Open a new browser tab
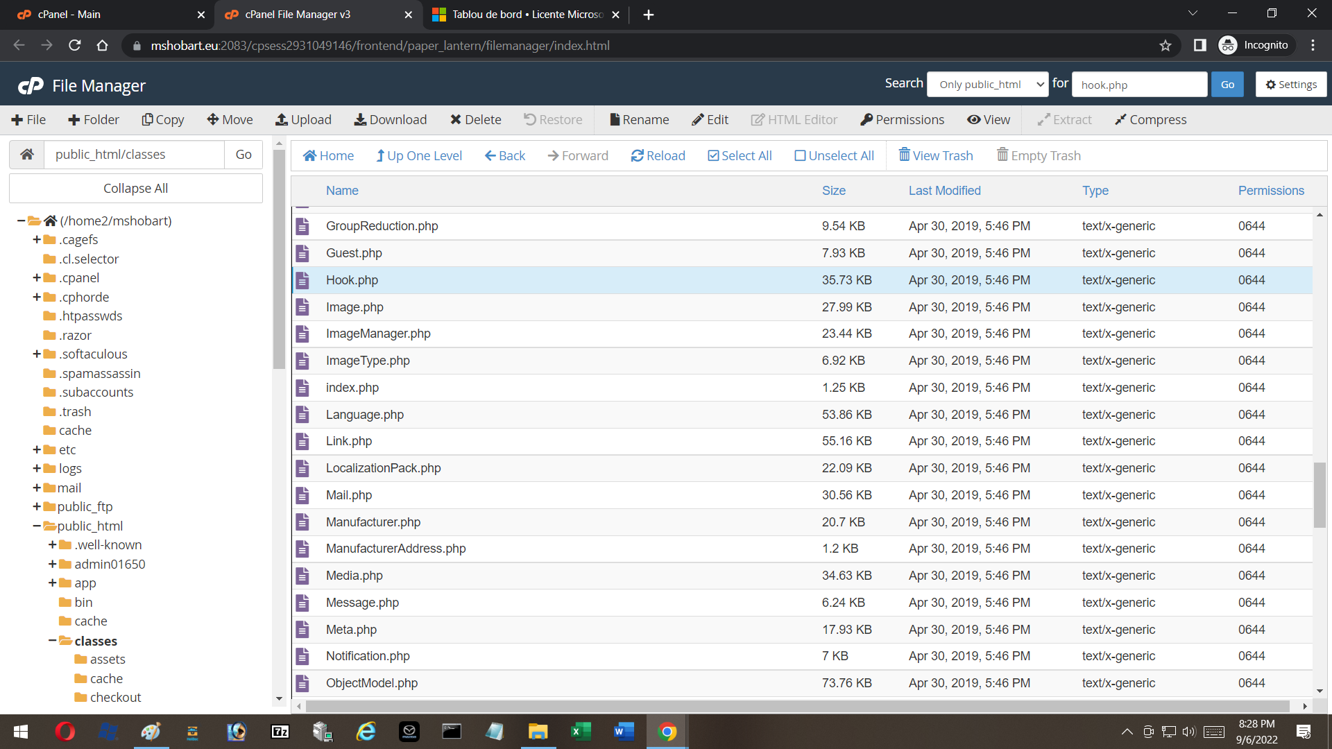This screenshot has height=749, width=1332. pyautogui.click(x=648, y=15)
